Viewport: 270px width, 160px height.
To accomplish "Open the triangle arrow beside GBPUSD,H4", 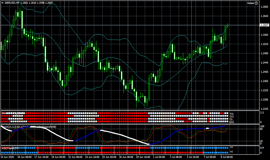I will click(x=2, y=3).
